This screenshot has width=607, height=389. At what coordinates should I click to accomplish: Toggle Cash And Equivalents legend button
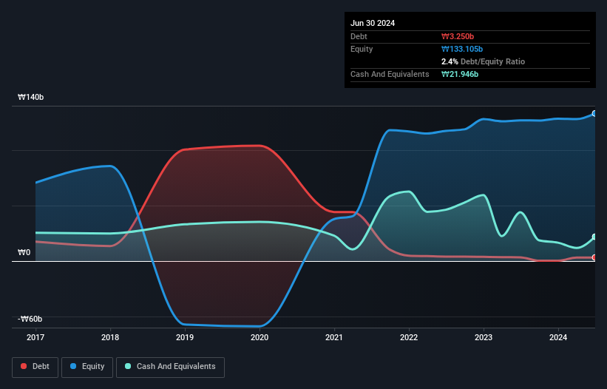point(170,367)
